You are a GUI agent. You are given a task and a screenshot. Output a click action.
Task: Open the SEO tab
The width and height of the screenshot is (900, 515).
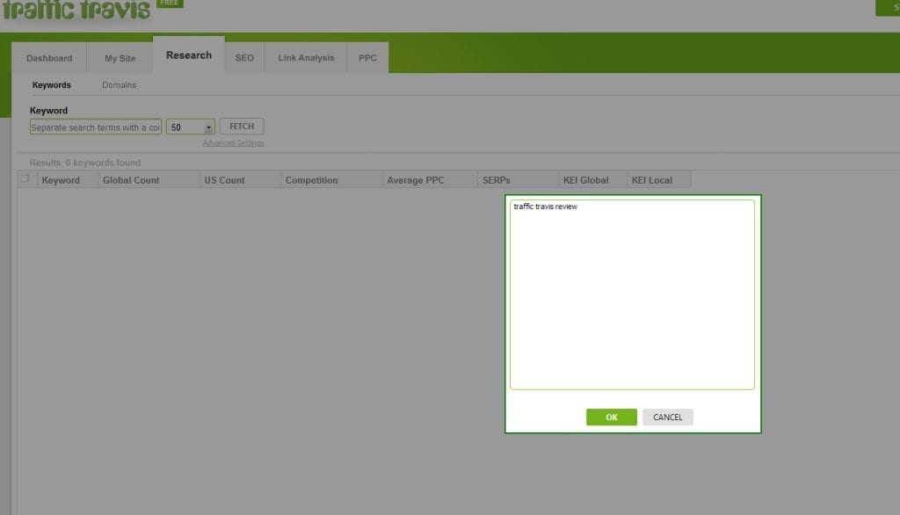coord(244,58)
